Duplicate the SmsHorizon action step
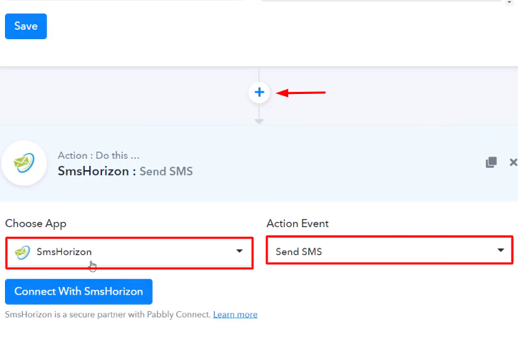518x356 pixels. coord(491,162)
